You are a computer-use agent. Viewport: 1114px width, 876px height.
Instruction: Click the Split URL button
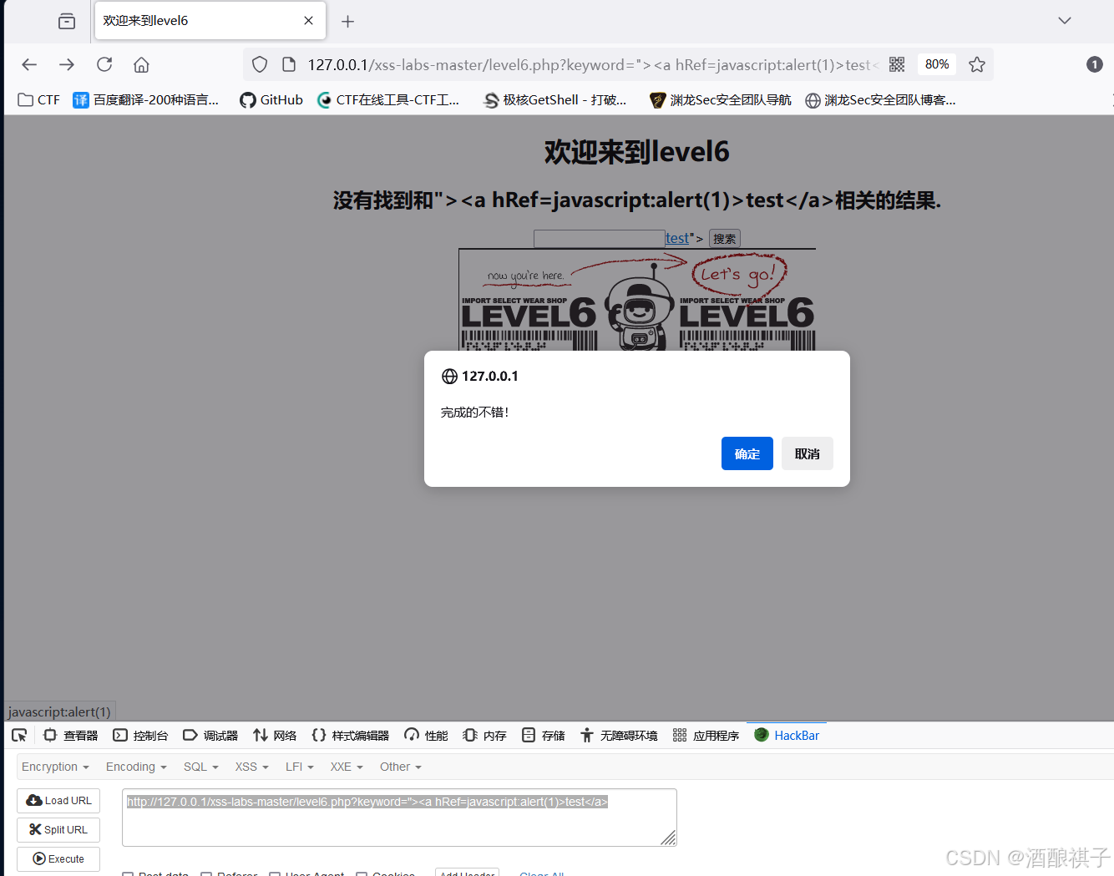coord(58,830)
